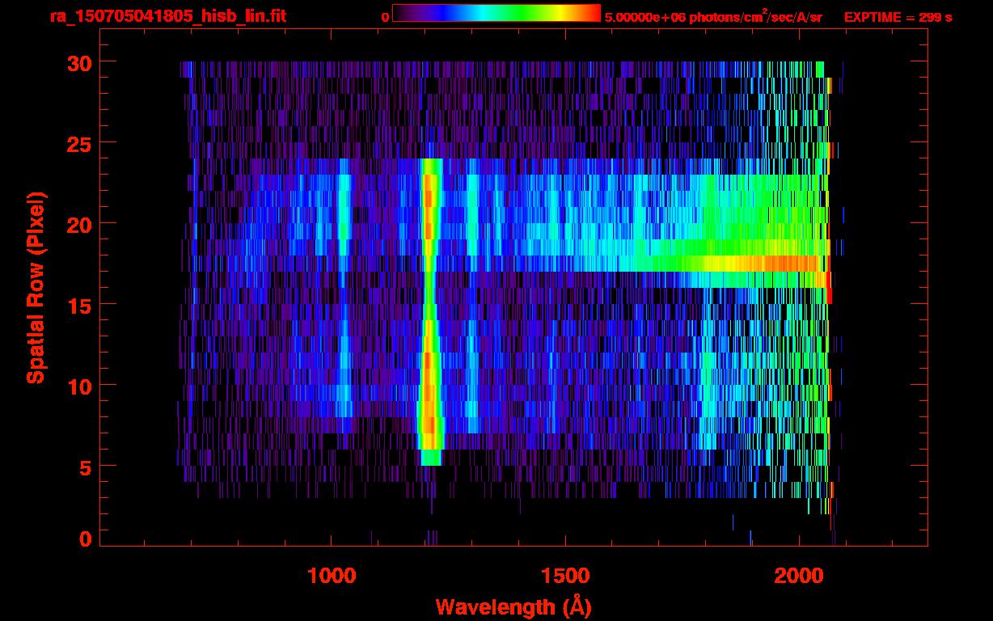Click the Spatial Row (Pixel) axis title
The width and height of the screenshot is (993, 621).
click(x=36, y=287)
